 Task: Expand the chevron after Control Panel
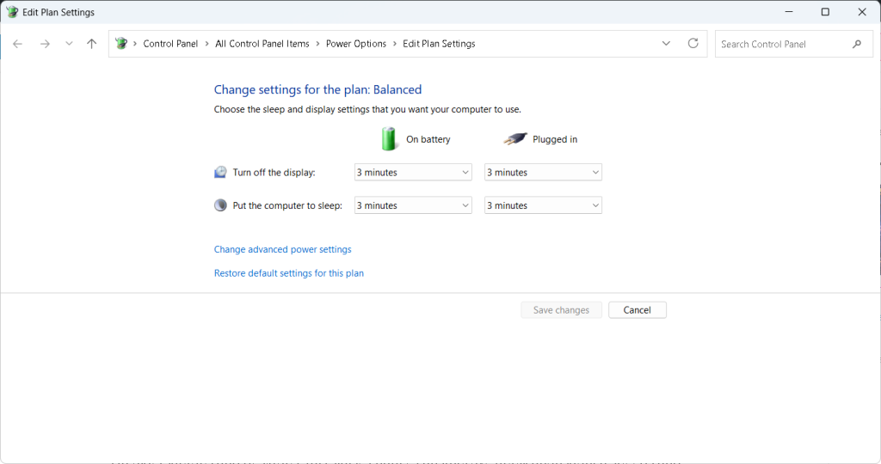click(206, 44)
